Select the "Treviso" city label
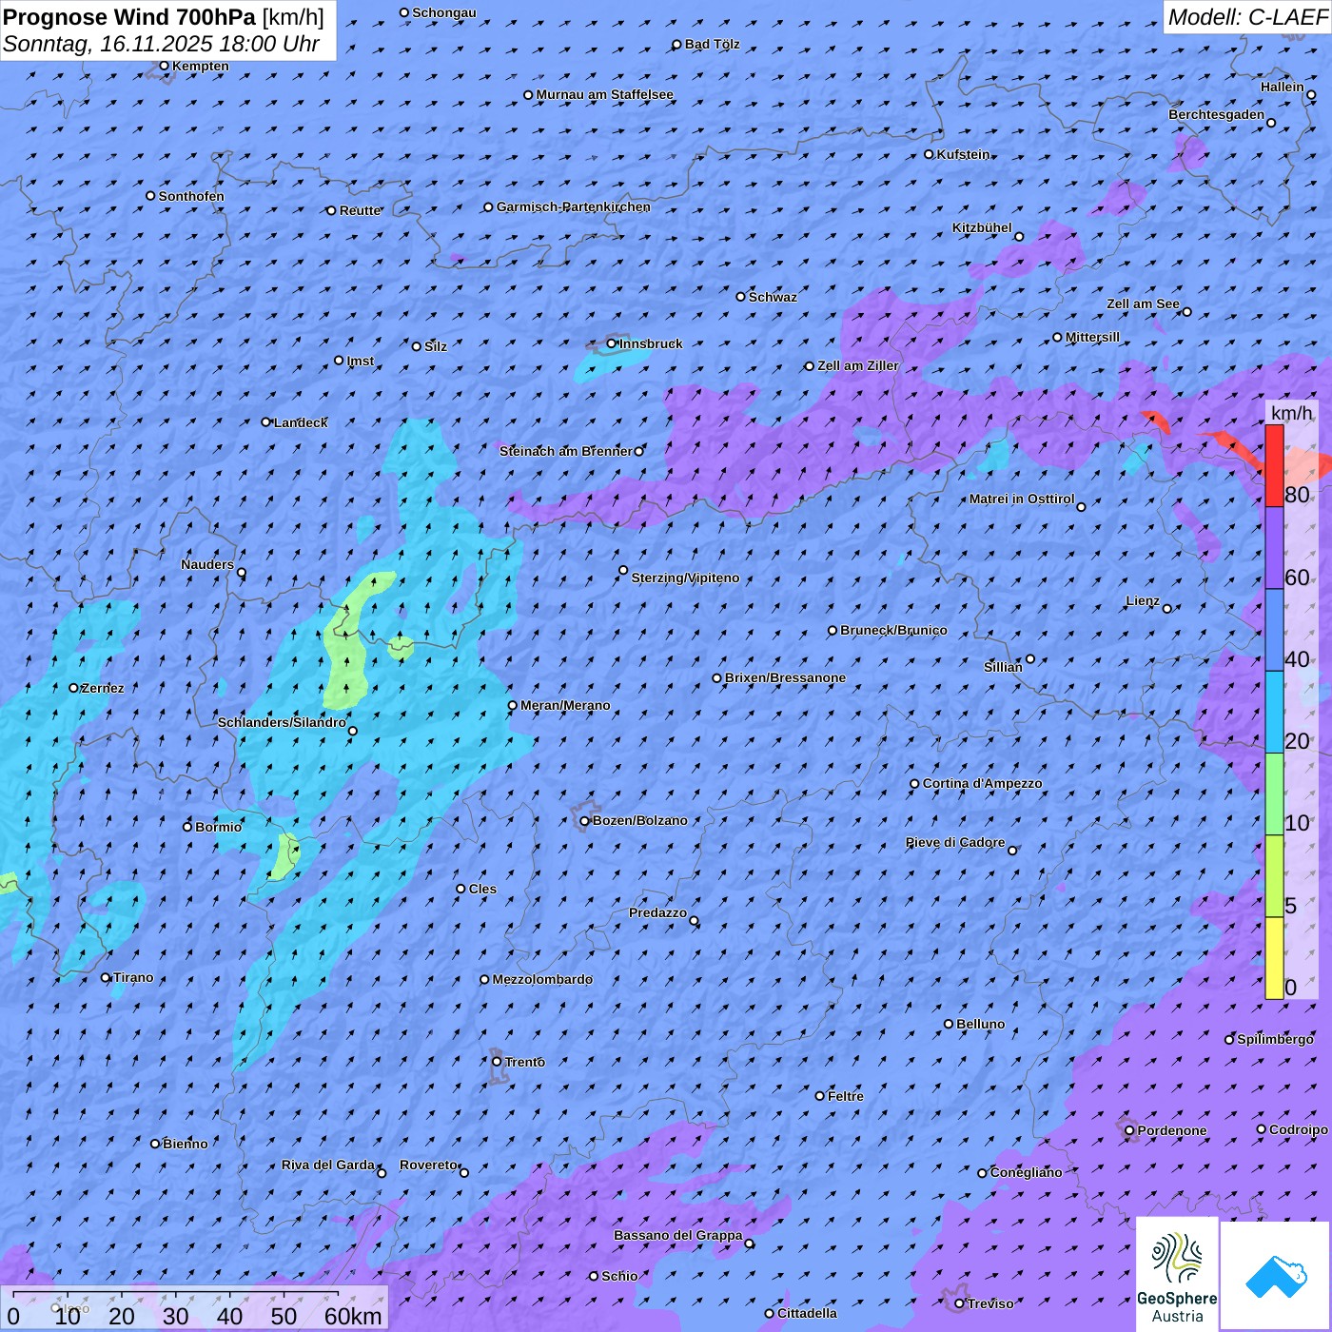Image resolution: width=1332 pixels, height=1332 pixels. pyautogui.click(x=990, y=1303)
